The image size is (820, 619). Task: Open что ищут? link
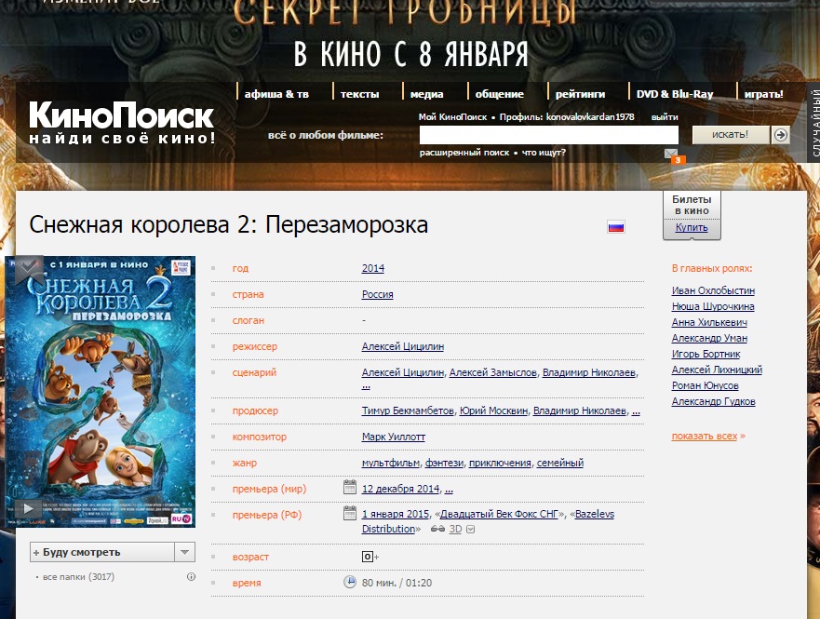click(544, 153)
